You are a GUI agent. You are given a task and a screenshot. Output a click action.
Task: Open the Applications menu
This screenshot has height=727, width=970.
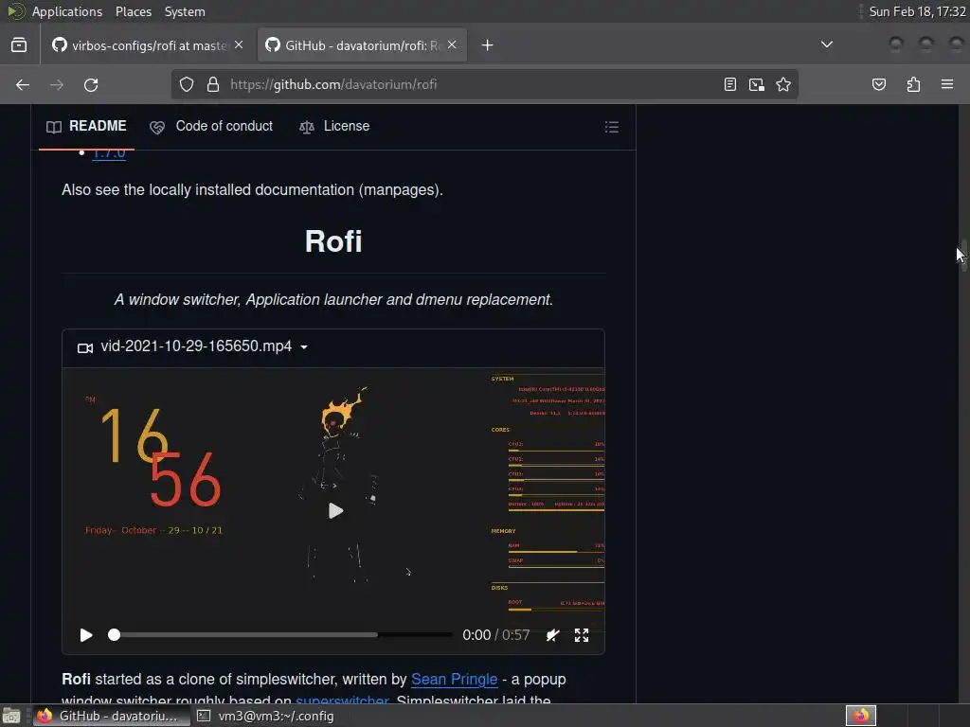pos(67,11)
